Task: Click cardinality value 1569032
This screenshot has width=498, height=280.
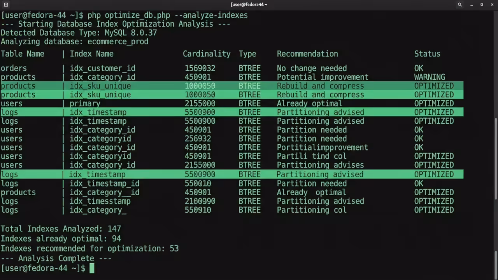Action: (x=200, y=68)
